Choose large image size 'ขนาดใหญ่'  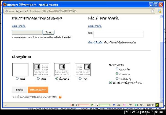point(117,78)
